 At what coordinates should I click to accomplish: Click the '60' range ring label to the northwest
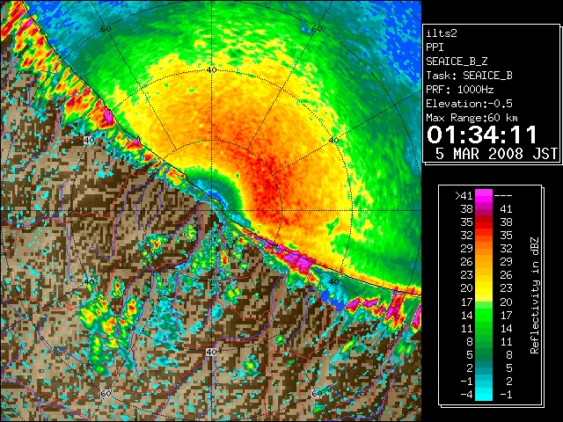click(x=106, y=28)
